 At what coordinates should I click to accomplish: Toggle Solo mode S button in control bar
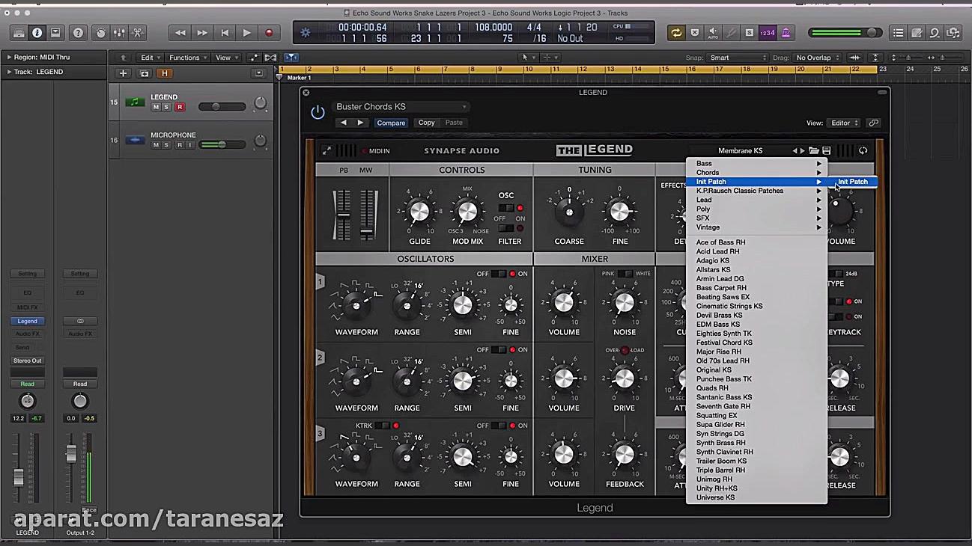point(749,33)
